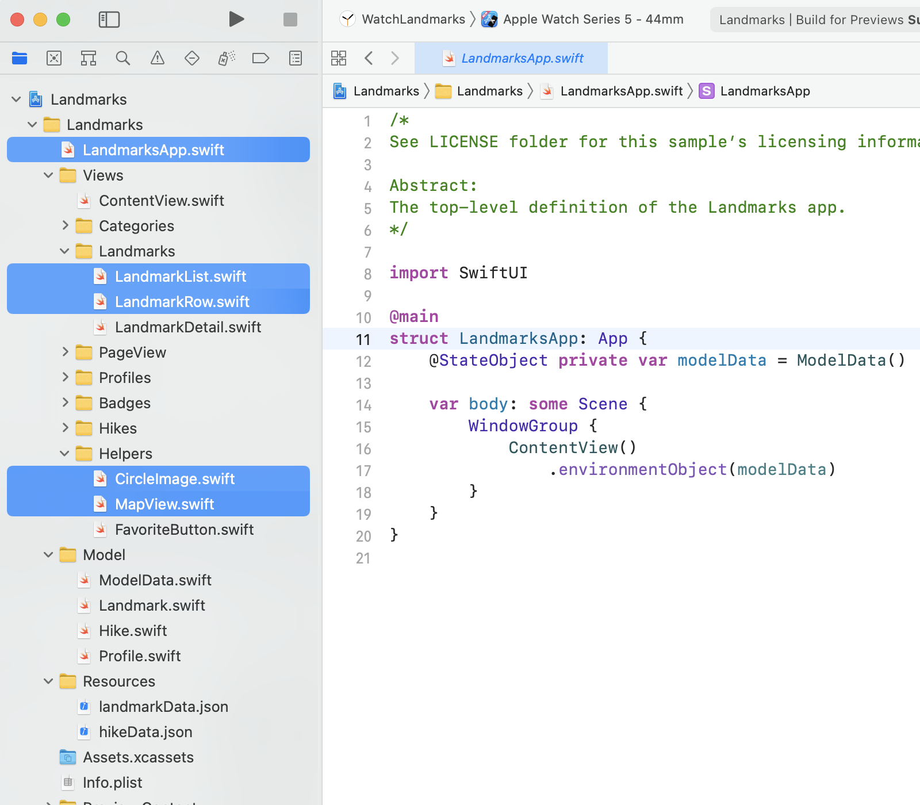Click the Run play button
920x805 pixels.
coord(236,20)
